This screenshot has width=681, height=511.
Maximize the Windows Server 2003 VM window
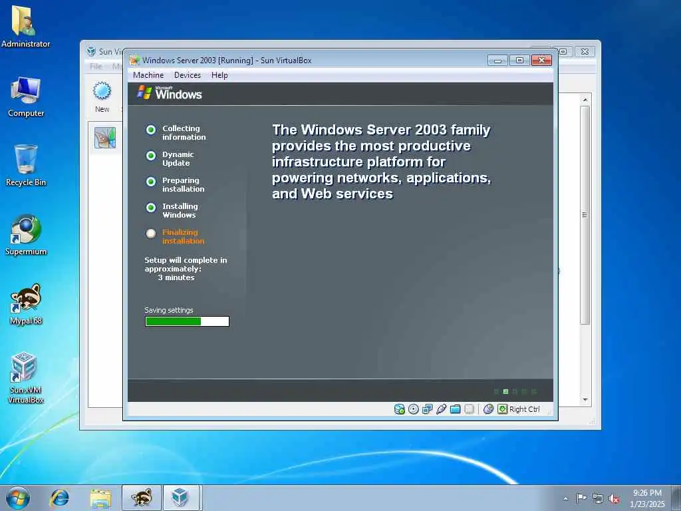(x=519, y=61)
